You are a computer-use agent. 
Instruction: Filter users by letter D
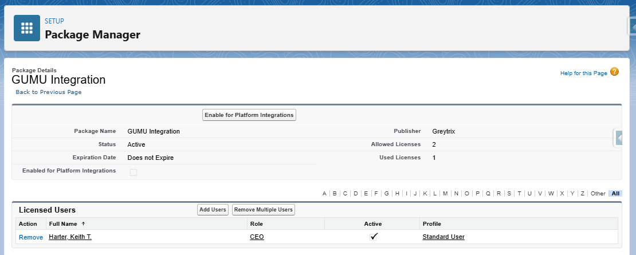click(x=356, y=193)
